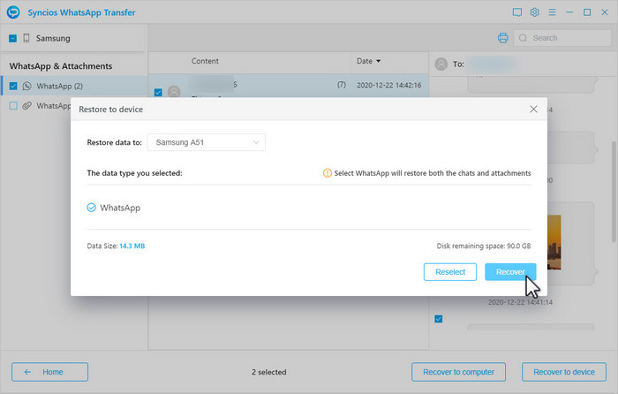Open the hamburger menu icon

pos(552,12)
